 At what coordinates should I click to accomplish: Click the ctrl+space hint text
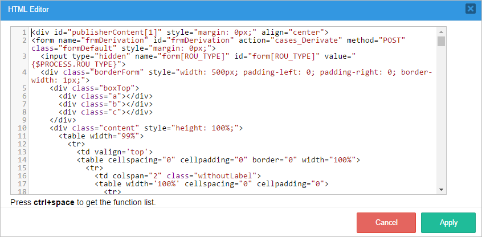pos(83,202)
